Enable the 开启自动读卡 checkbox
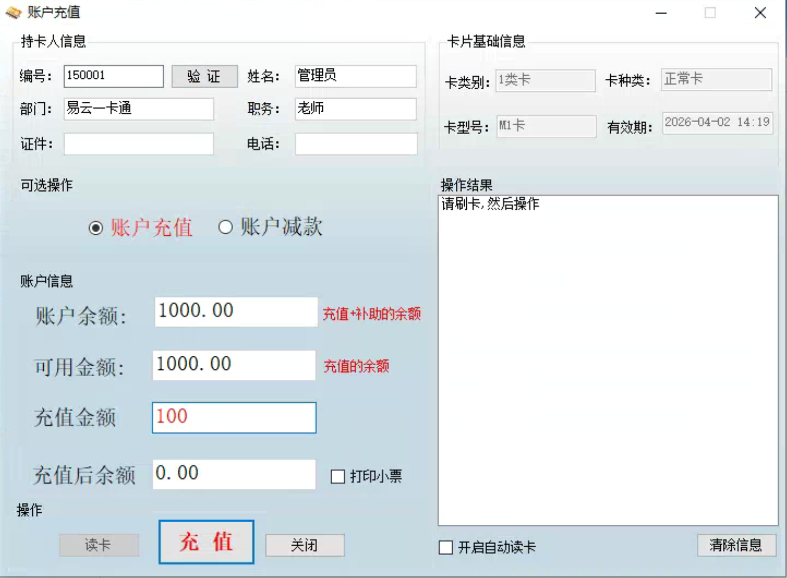This screenshot has height=578, width=787. 446,547
